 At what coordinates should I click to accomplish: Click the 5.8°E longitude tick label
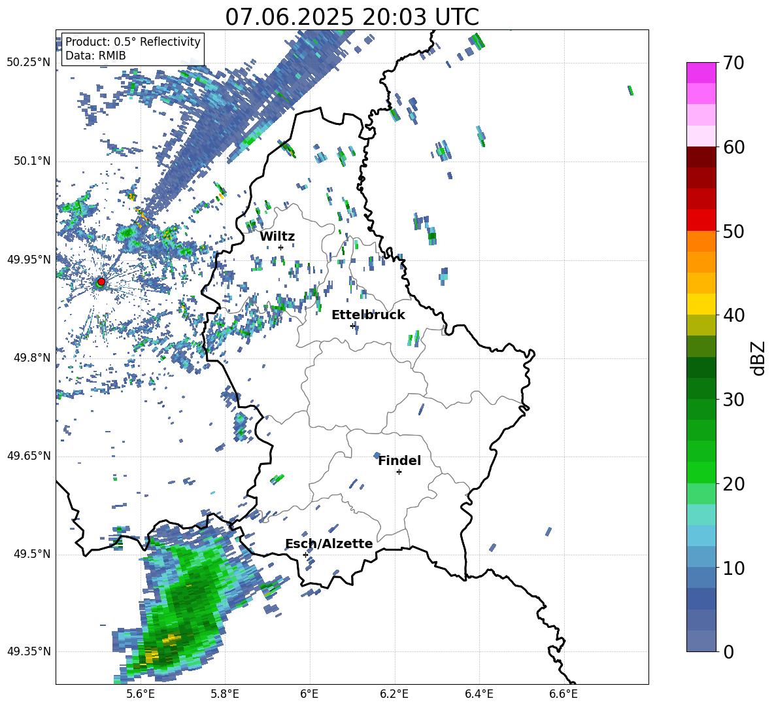[225, 694]
